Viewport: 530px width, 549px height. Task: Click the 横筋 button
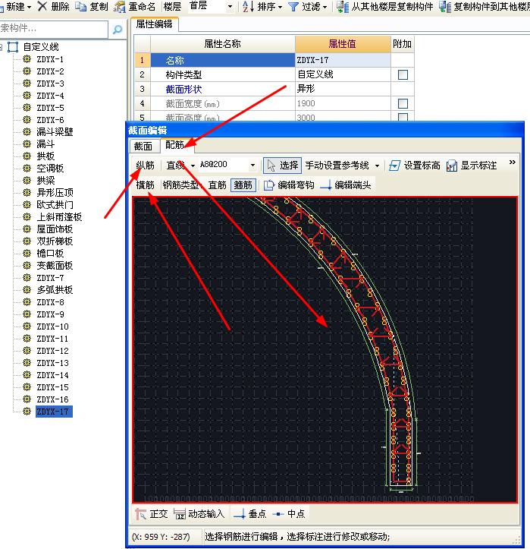[x=145, y=185]
